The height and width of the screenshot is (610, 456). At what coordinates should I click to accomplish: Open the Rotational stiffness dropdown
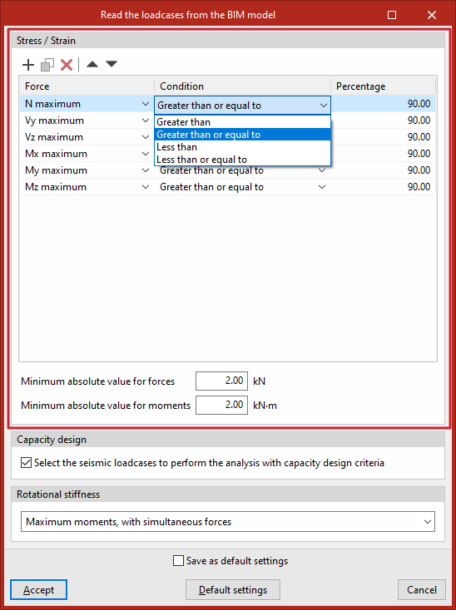[x=228, y=522]
